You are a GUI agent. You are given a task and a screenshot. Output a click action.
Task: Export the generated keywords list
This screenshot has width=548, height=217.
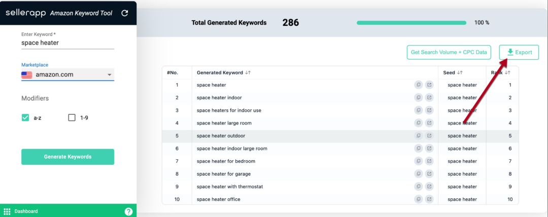pos(519,52)
